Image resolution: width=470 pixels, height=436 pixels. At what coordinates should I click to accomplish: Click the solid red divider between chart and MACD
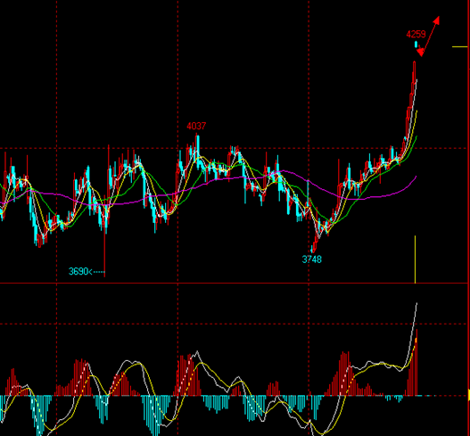[x=234, y=283]
